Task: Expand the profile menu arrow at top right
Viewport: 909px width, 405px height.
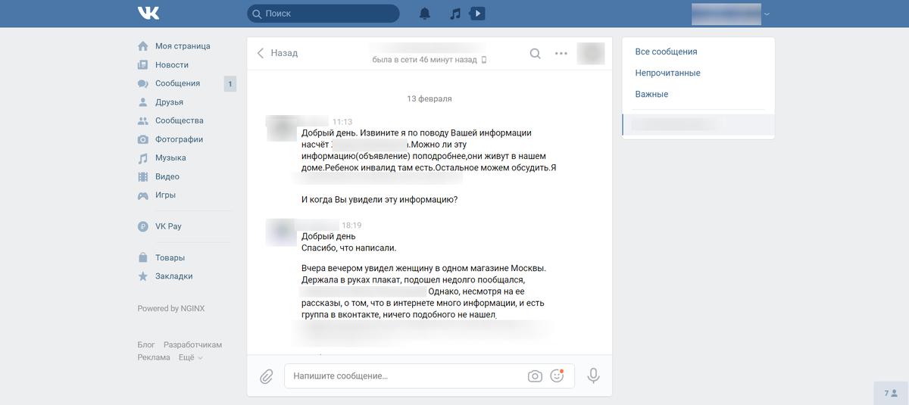Action: tap(767, 14)
